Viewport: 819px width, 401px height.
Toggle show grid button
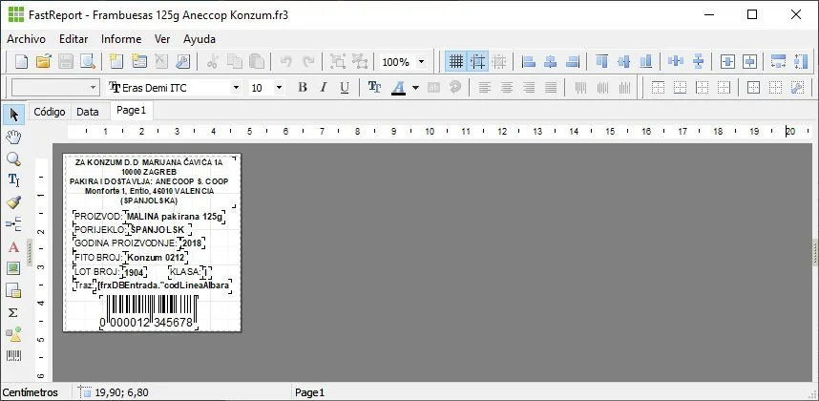pos(456,62)
